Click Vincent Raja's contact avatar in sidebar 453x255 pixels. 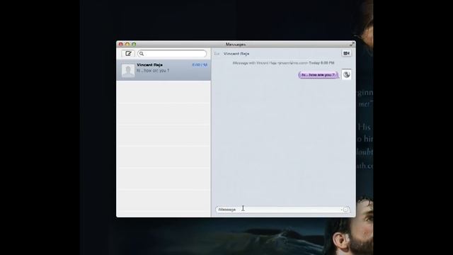tap(128, 71)
